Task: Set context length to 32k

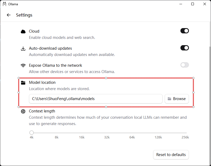Action: pyautogui.click(x=107, y=137)
